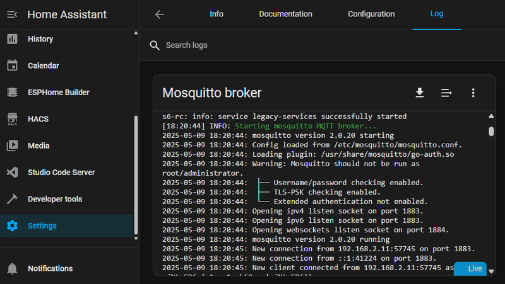505x284 pixels.
Task: Click the log panel scrollbar thumb
Action: point(491,132)
